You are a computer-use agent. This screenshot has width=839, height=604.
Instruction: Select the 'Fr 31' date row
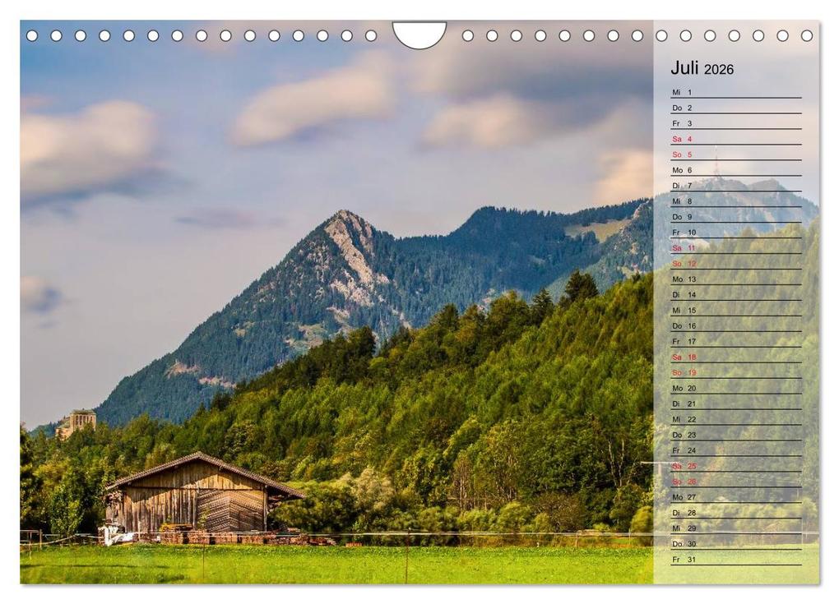click(x=736, y=559)
